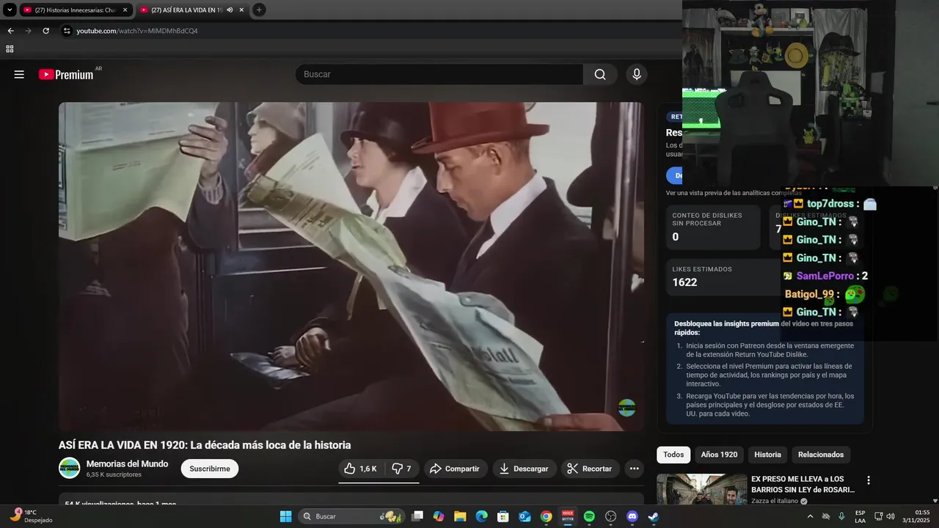Open Discord from taskbar

[632, 516]
